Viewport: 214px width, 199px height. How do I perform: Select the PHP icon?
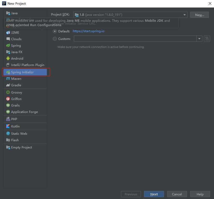pos(8,119)
